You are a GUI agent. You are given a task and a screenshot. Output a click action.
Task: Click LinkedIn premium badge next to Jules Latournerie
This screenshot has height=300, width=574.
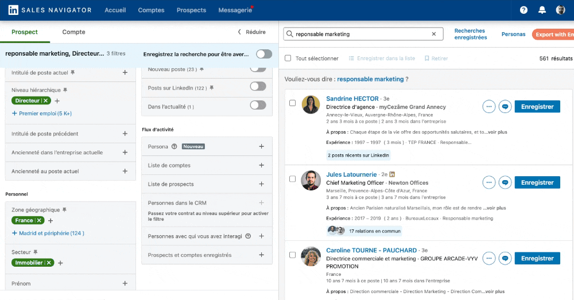point(392,174)
